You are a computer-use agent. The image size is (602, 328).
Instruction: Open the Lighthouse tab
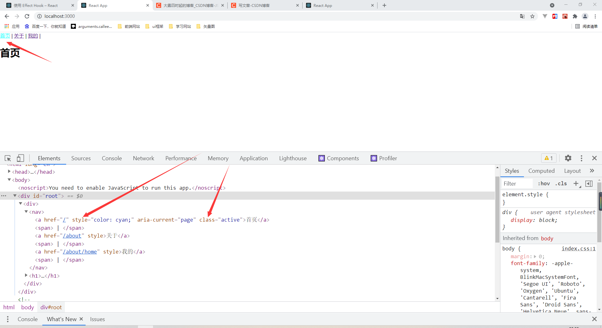click(x=293, y=158)
